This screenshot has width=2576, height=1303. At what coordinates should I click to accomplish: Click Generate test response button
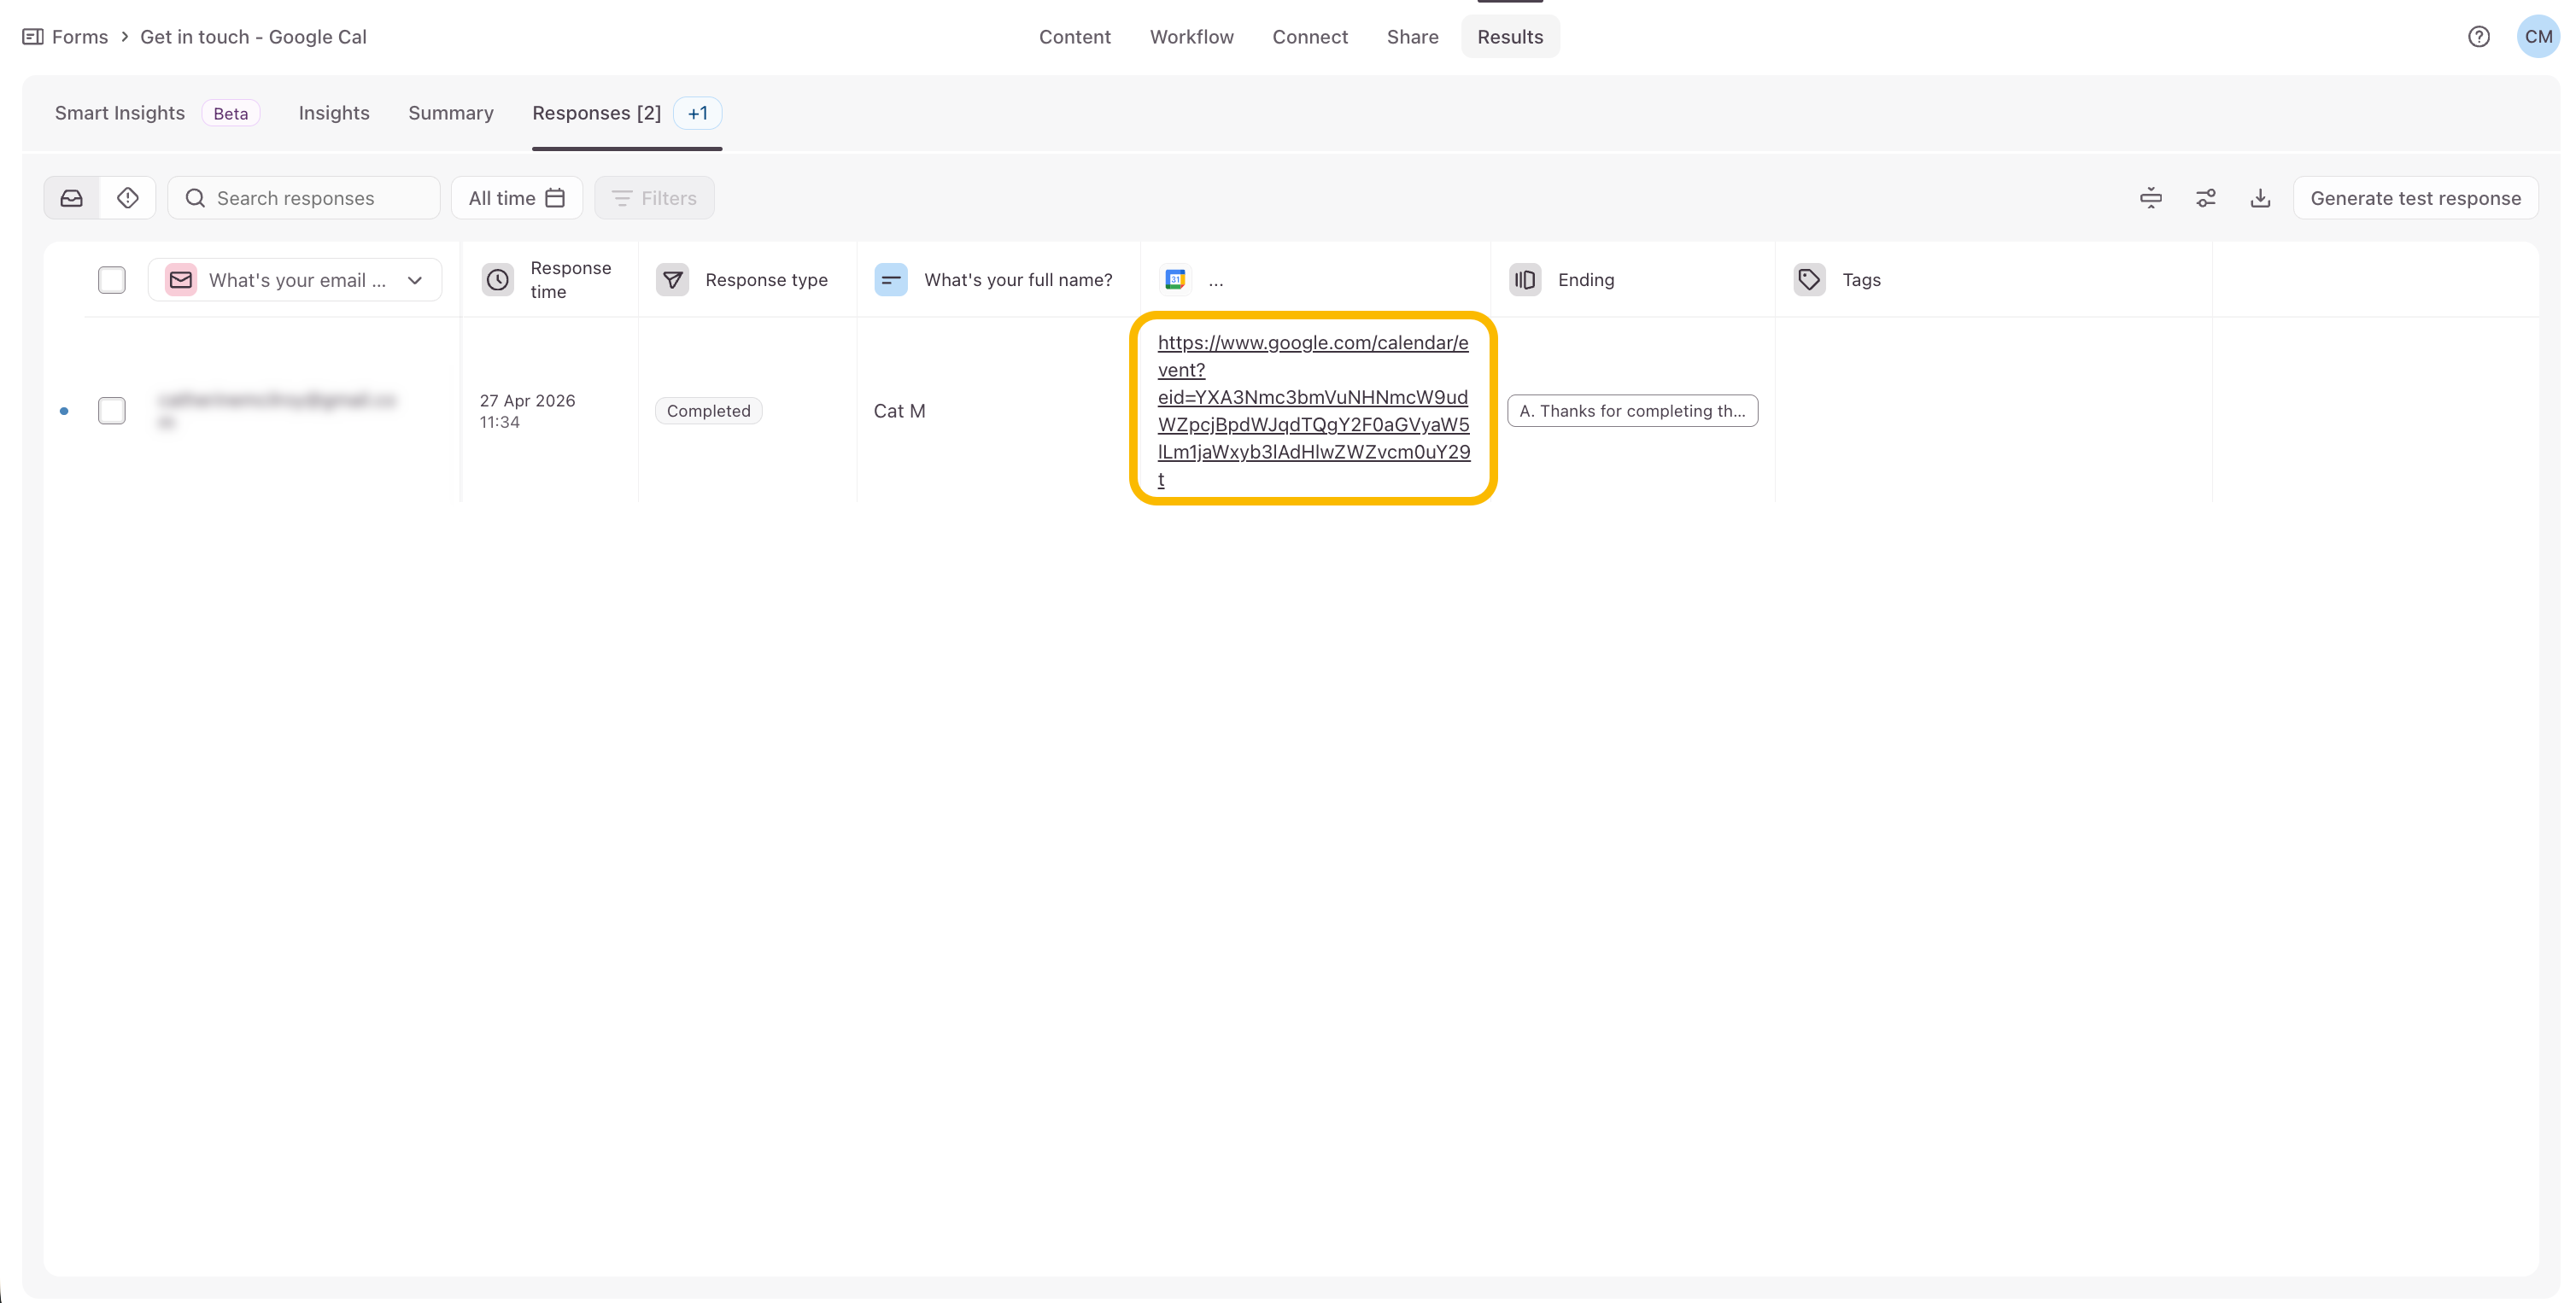tap(2415, 198)
